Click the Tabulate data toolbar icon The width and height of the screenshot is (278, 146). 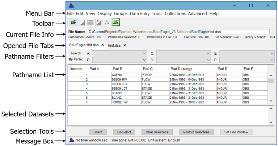point(90,22)
